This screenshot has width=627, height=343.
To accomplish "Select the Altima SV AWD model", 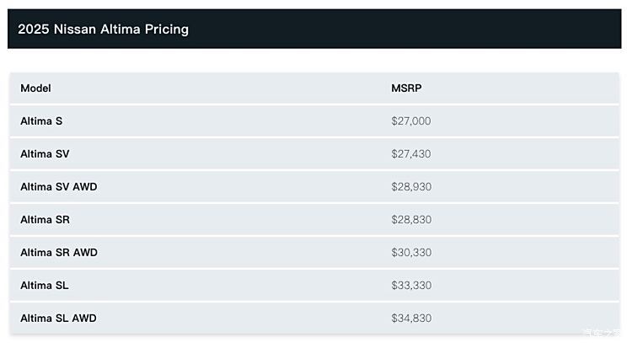I will 59,187.
